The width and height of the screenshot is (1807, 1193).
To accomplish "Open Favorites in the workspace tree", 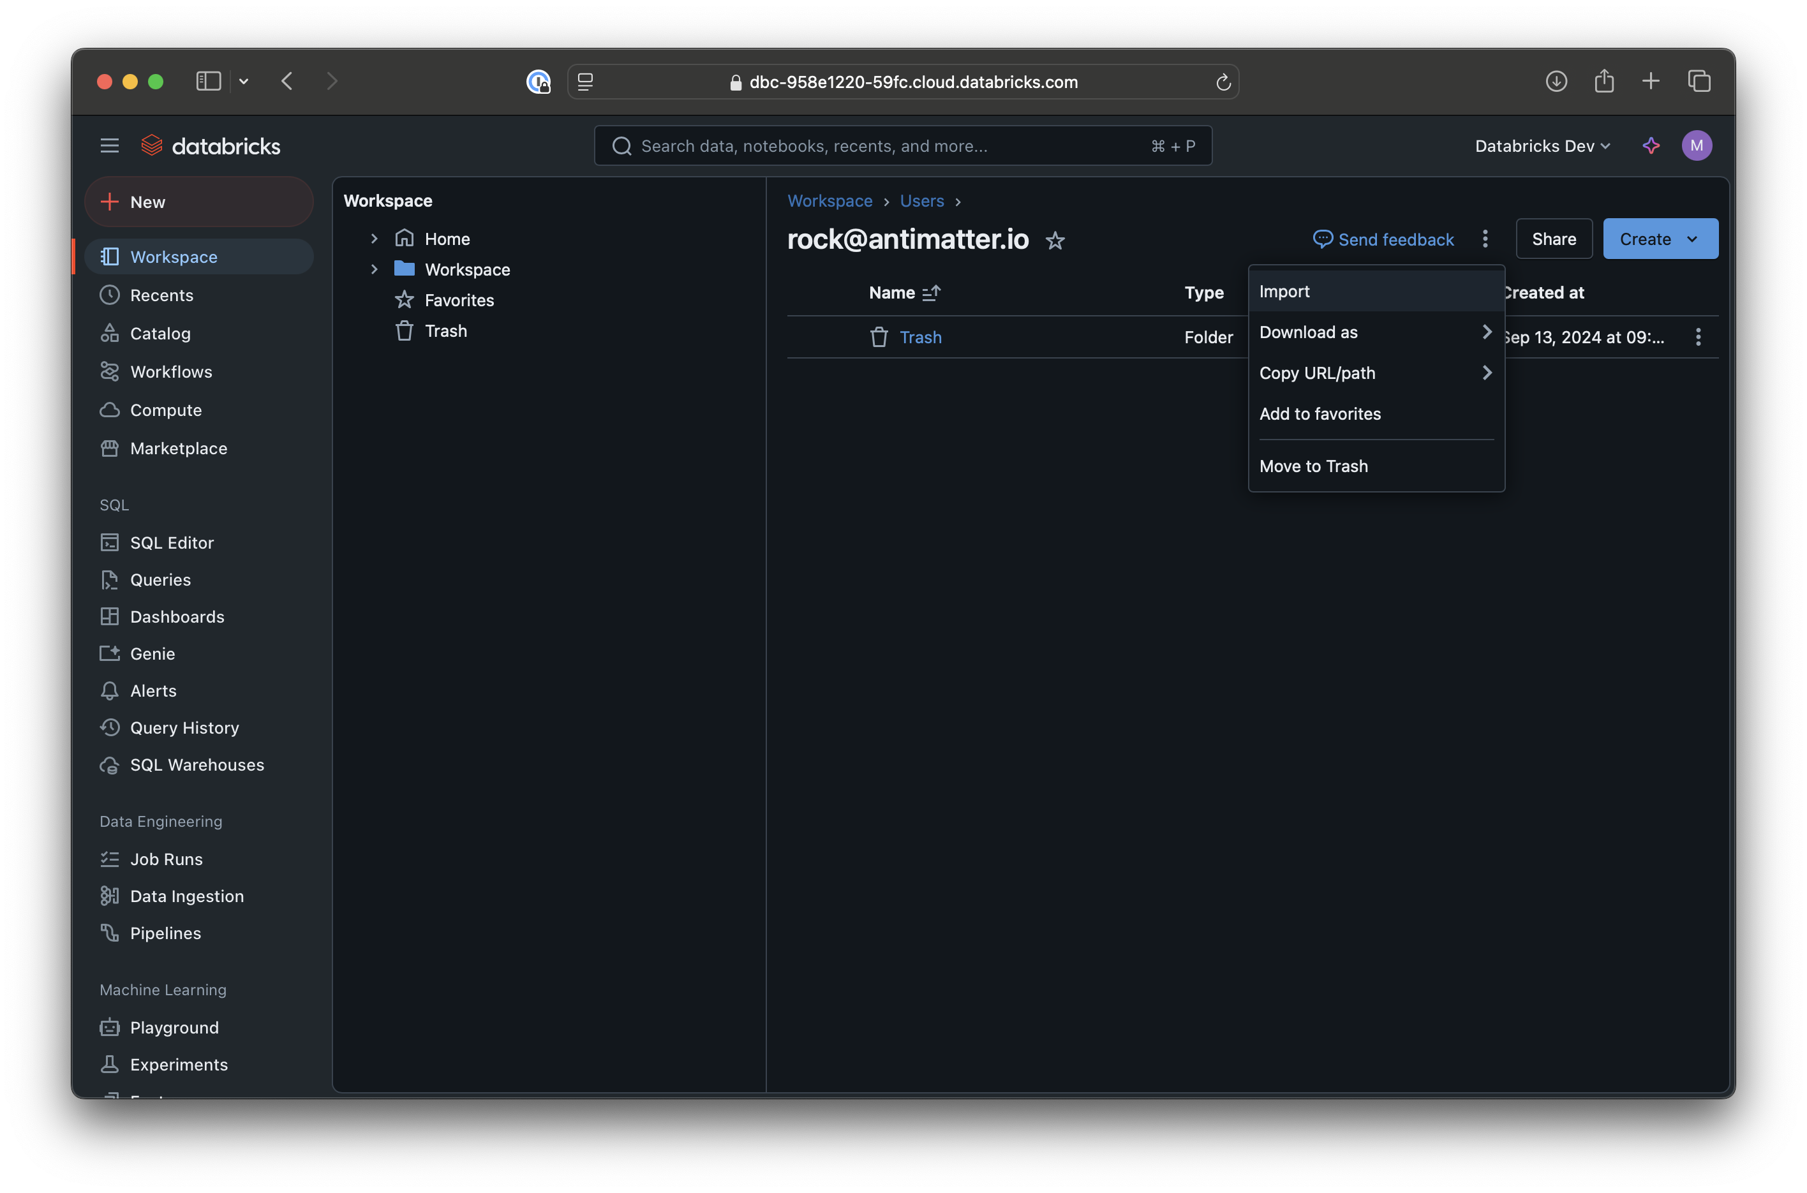I will click(444, 300).
